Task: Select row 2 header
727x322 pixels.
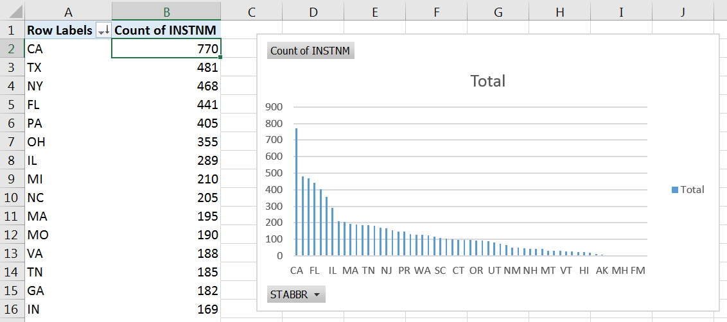Action: pyautogui.click(x=12, y=49)
